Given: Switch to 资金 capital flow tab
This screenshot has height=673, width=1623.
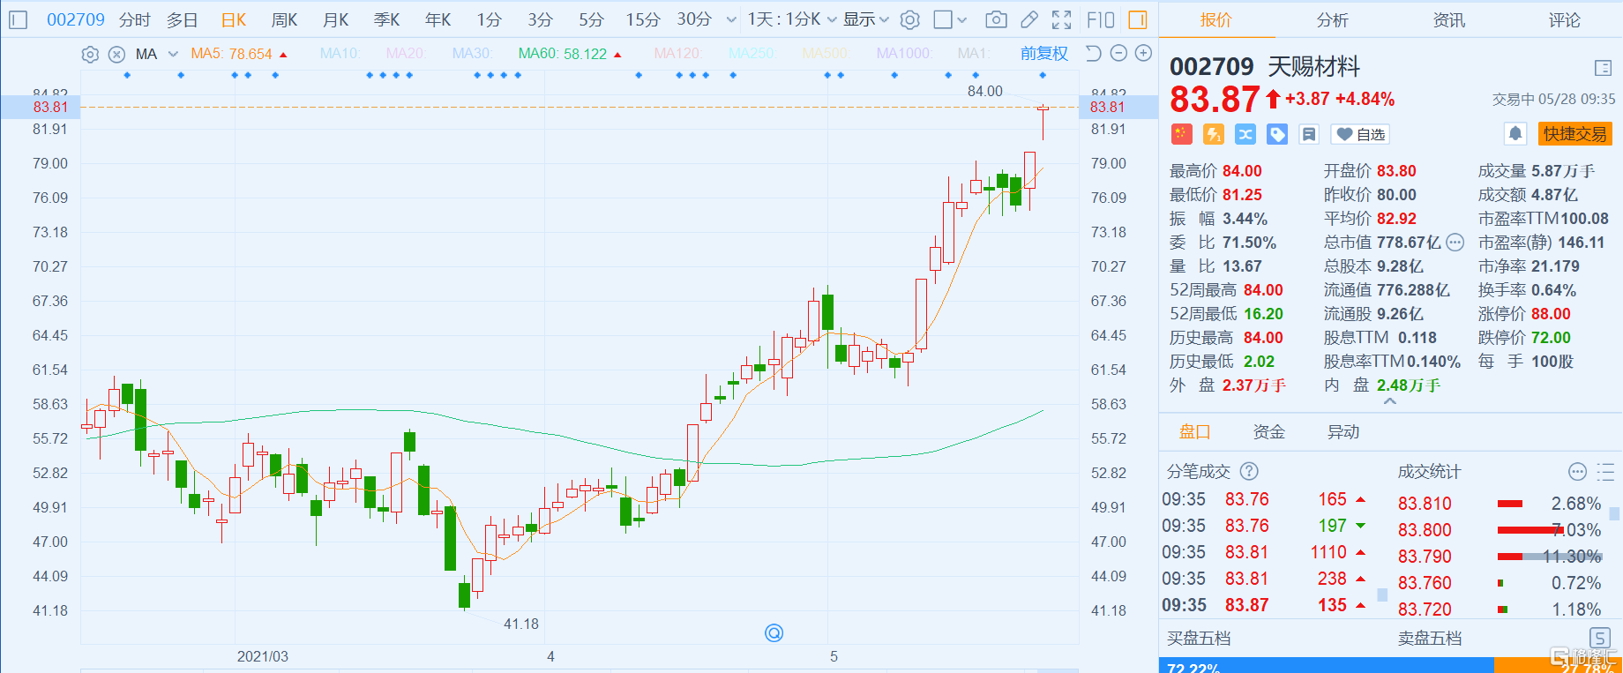Looking at the screenshot, I should coord(1269,431).
